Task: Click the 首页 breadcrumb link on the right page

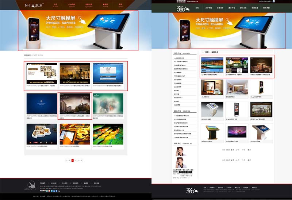Action: click(x=207, y=52)
